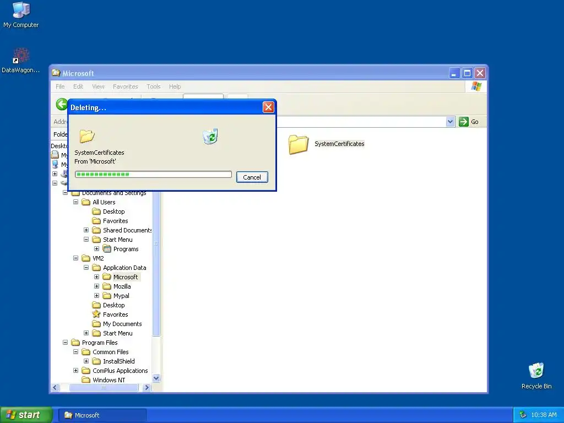Click folder tree scroll right arrow
Image resolution: width=564 pixels, height=423 pixels.
point(147,387)
